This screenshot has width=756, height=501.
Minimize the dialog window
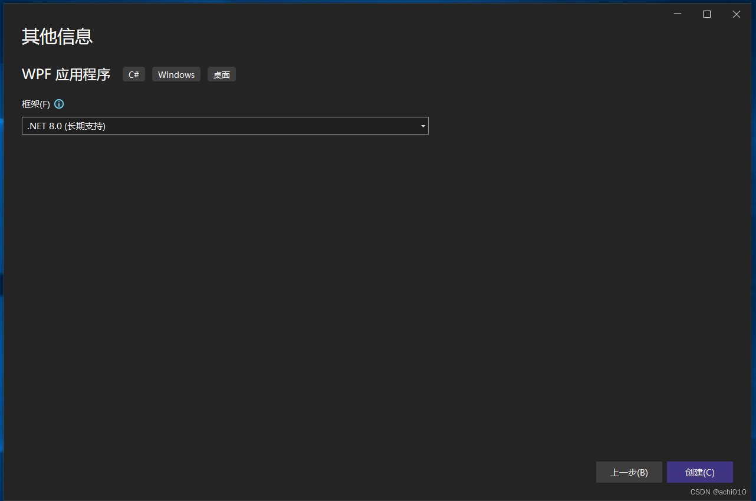point(678,14)
